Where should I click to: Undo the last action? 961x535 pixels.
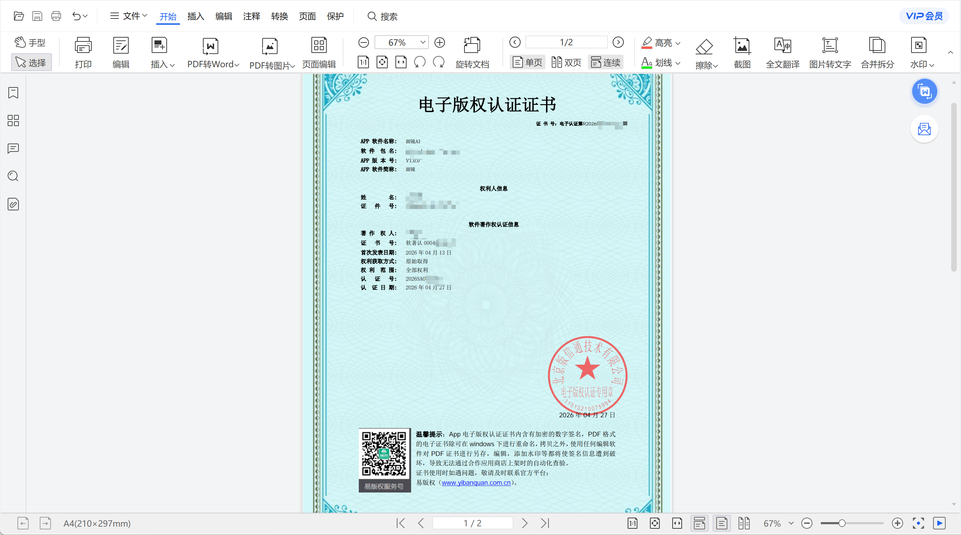pyautogui.click(x=76, y=16)
